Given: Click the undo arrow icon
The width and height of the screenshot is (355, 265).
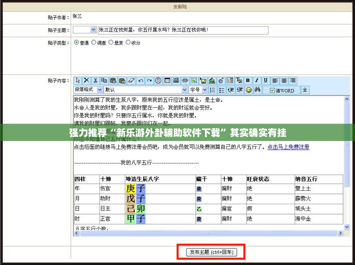Looking at the screenshot, I should click(140, 81).
